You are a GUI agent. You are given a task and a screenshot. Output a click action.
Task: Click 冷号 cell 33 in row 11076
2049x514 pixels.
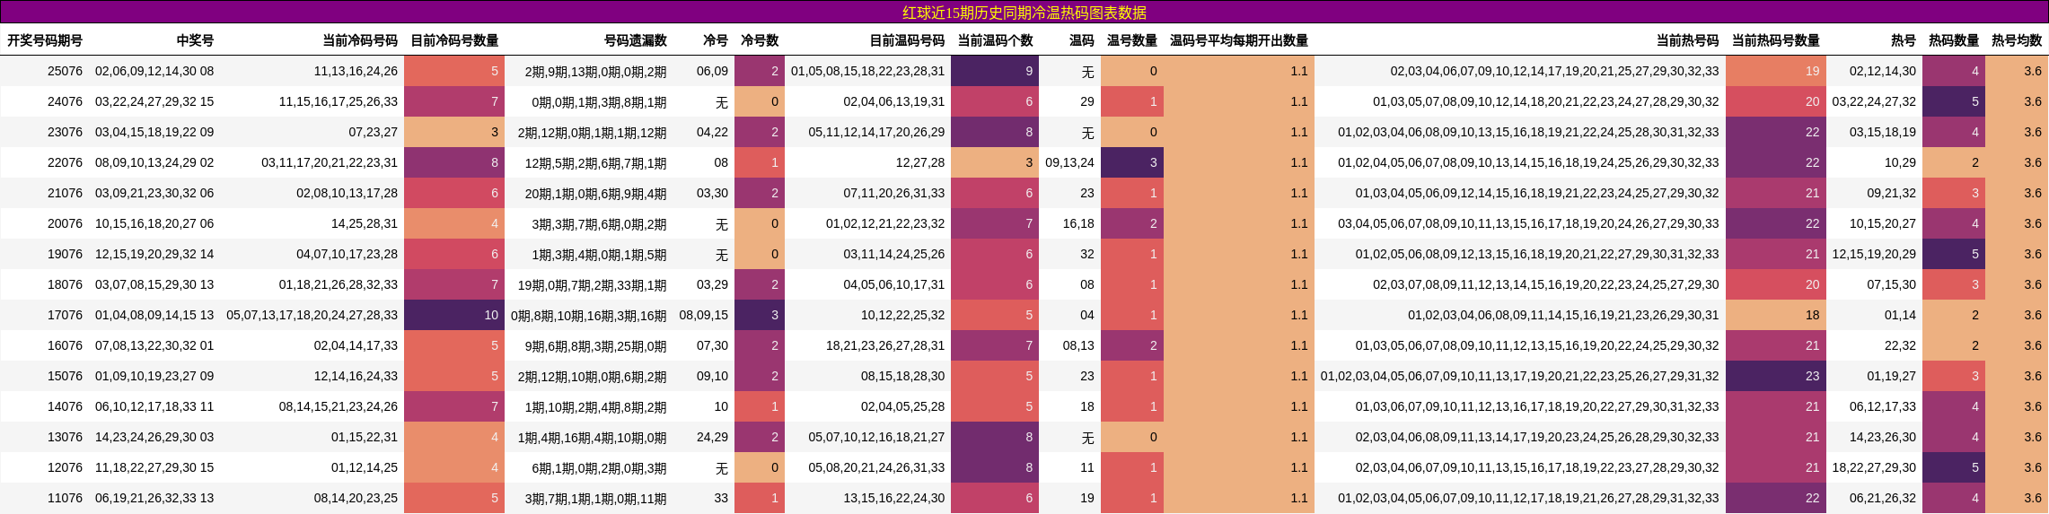721,498
